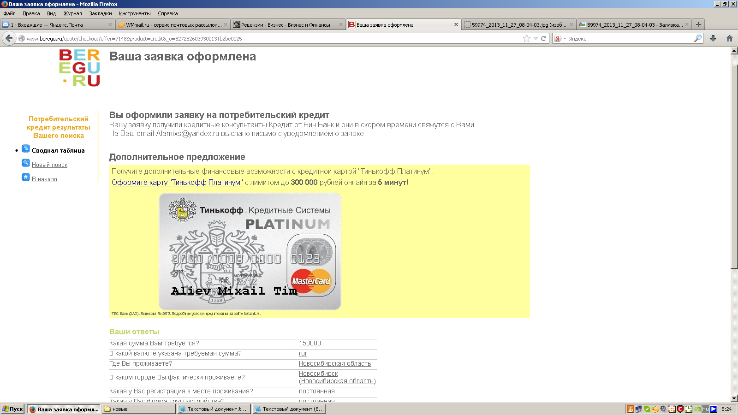Screen dimensions: 738x415
Task: Switch to WMmail.ru tab
Action: (173, 25)
